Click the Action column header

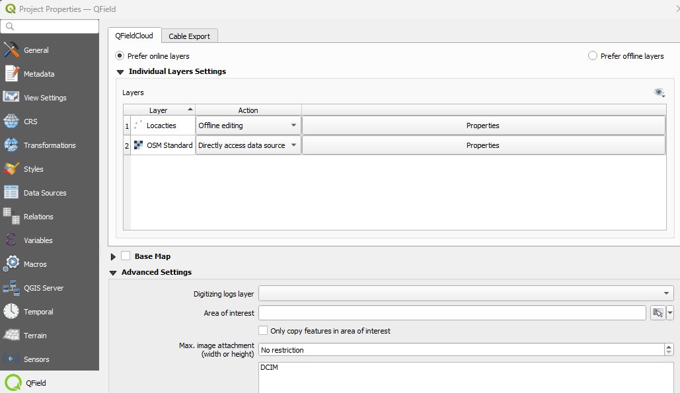[x=248, y=110]
